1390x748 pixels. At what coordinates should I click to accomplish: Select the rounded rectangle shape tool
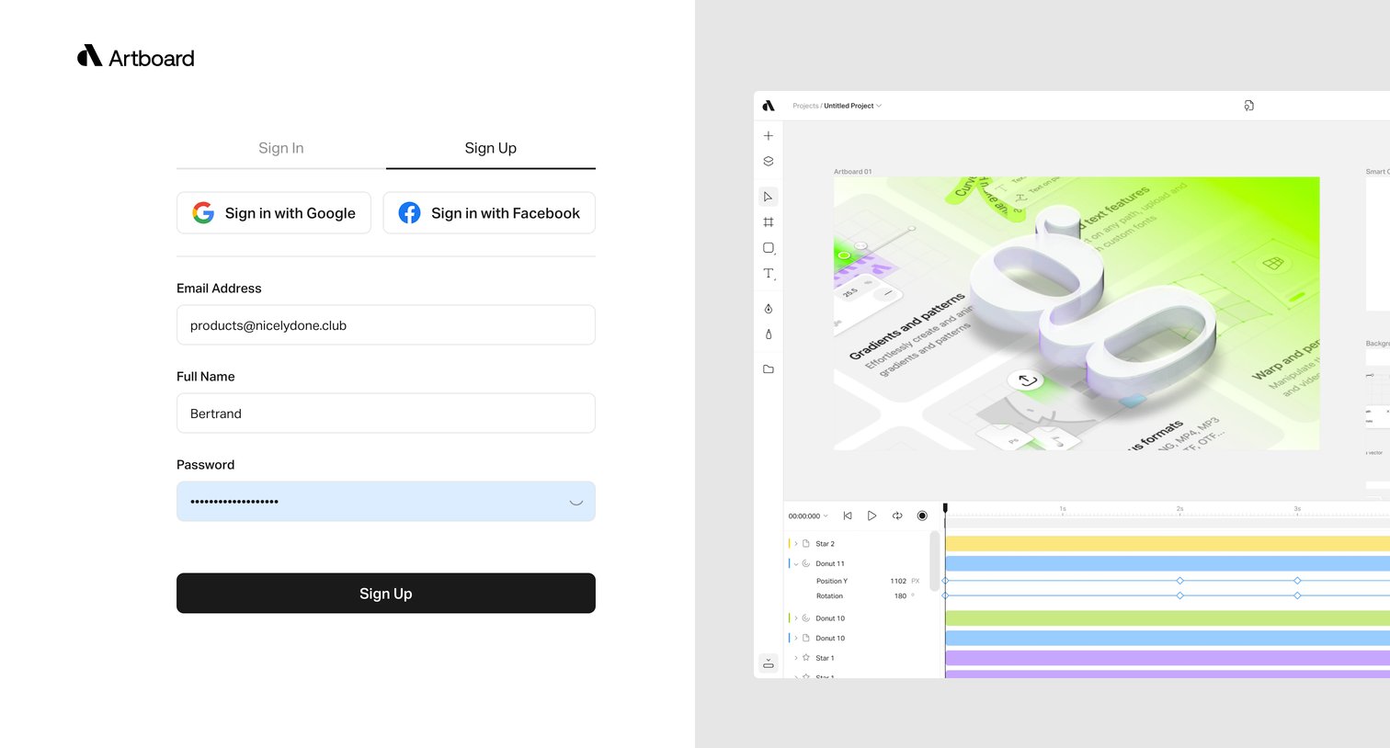pos(769,248)
